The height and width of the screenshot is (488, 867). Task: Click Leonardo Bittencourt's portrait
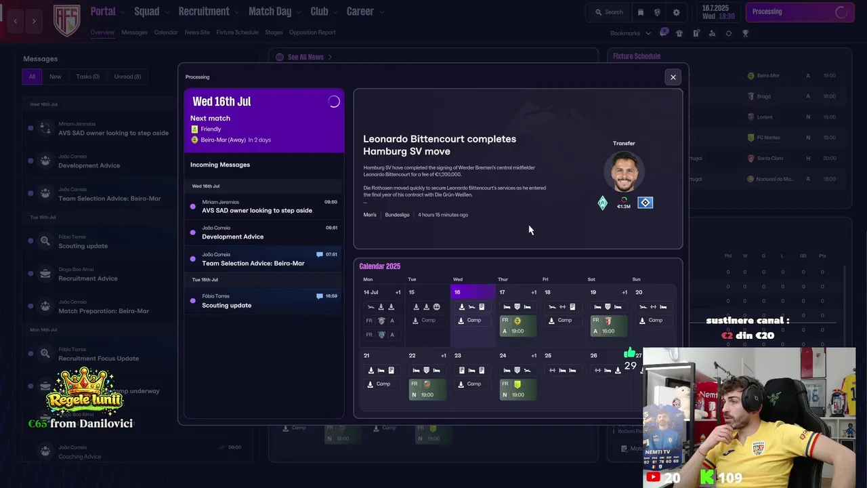[x=624, y=172]
